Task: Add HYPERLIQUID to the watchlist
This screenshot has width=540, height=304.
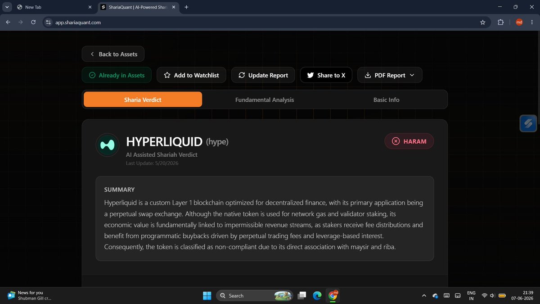Action: (x=191, y=75)
